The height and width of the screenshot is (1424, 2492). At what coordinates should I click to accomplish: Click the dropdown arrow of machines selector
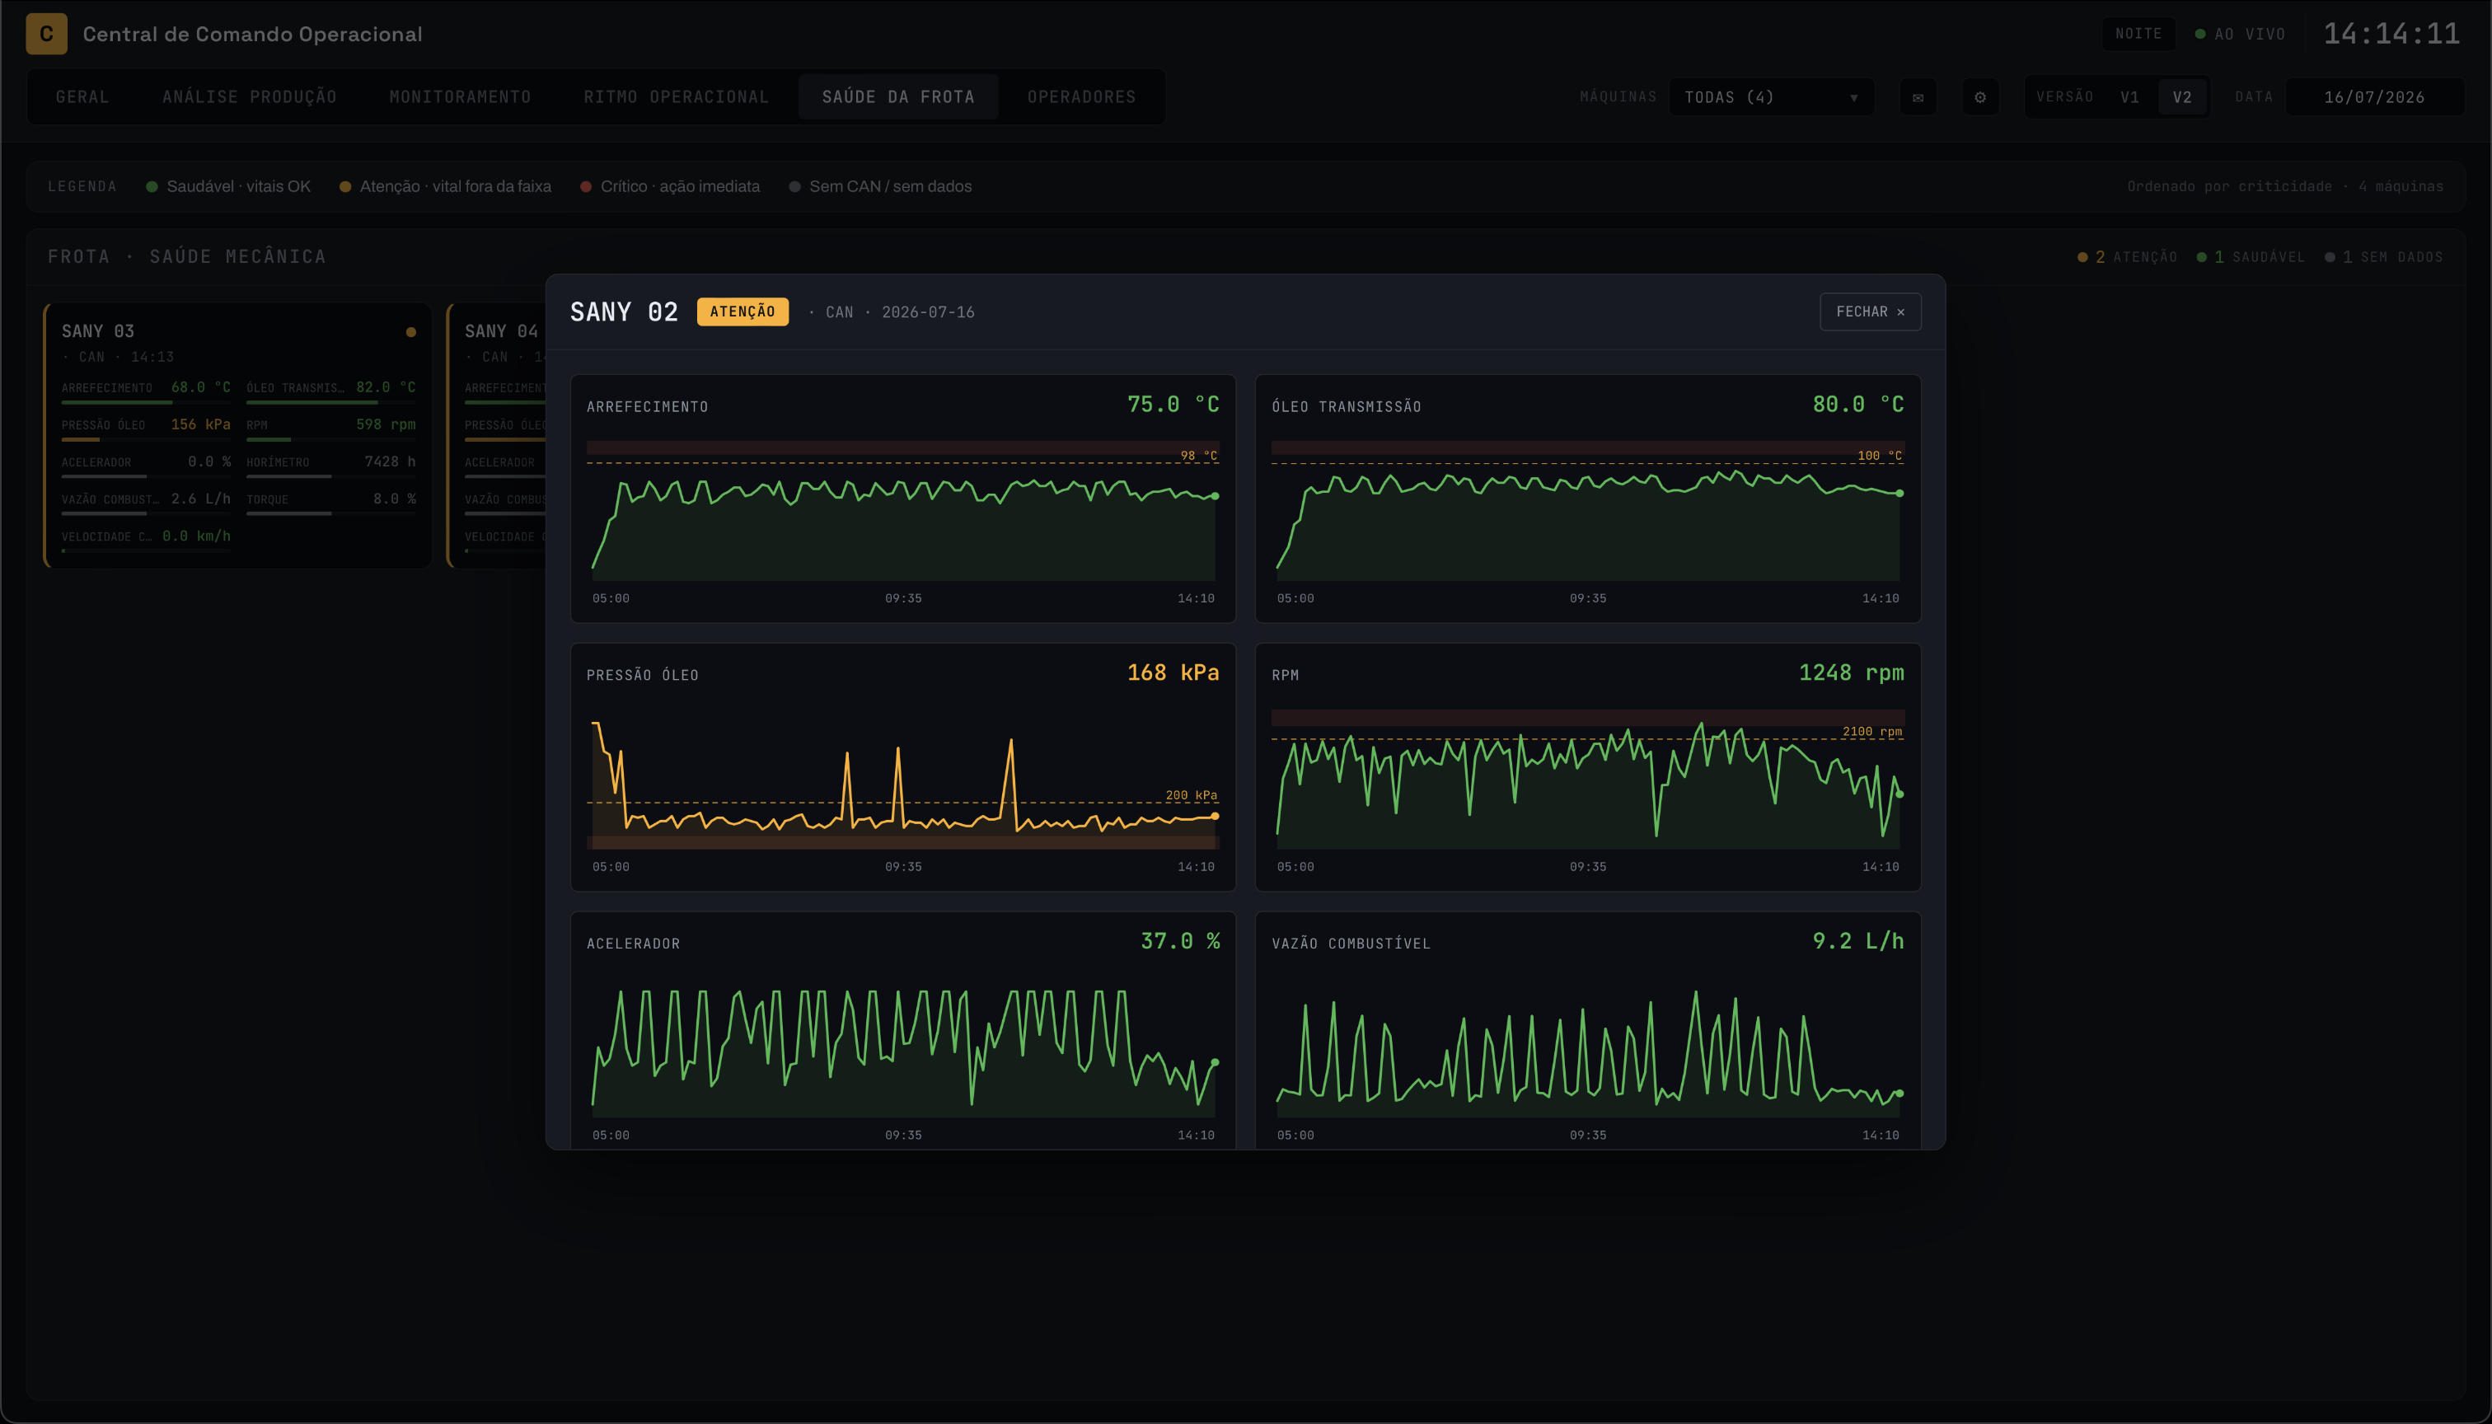[x=1853, y=98]
